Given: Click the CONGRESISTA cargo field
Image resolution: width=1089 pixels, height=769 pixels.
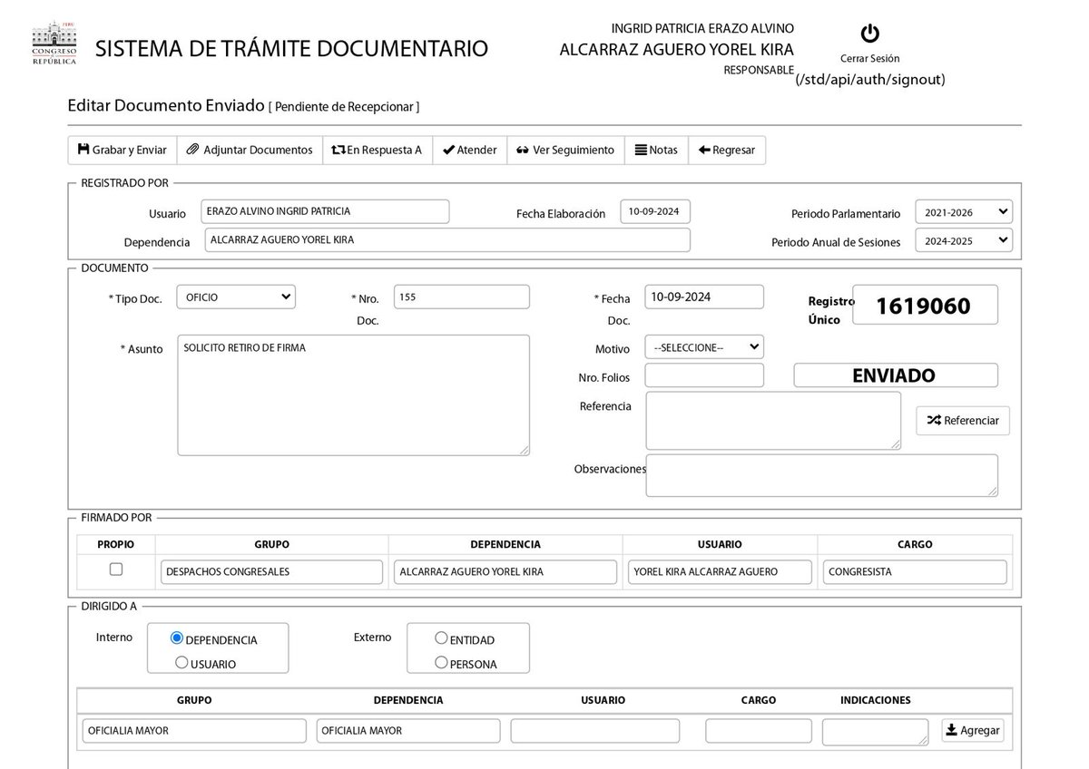Looking at the screenshot, I should 915,572.
